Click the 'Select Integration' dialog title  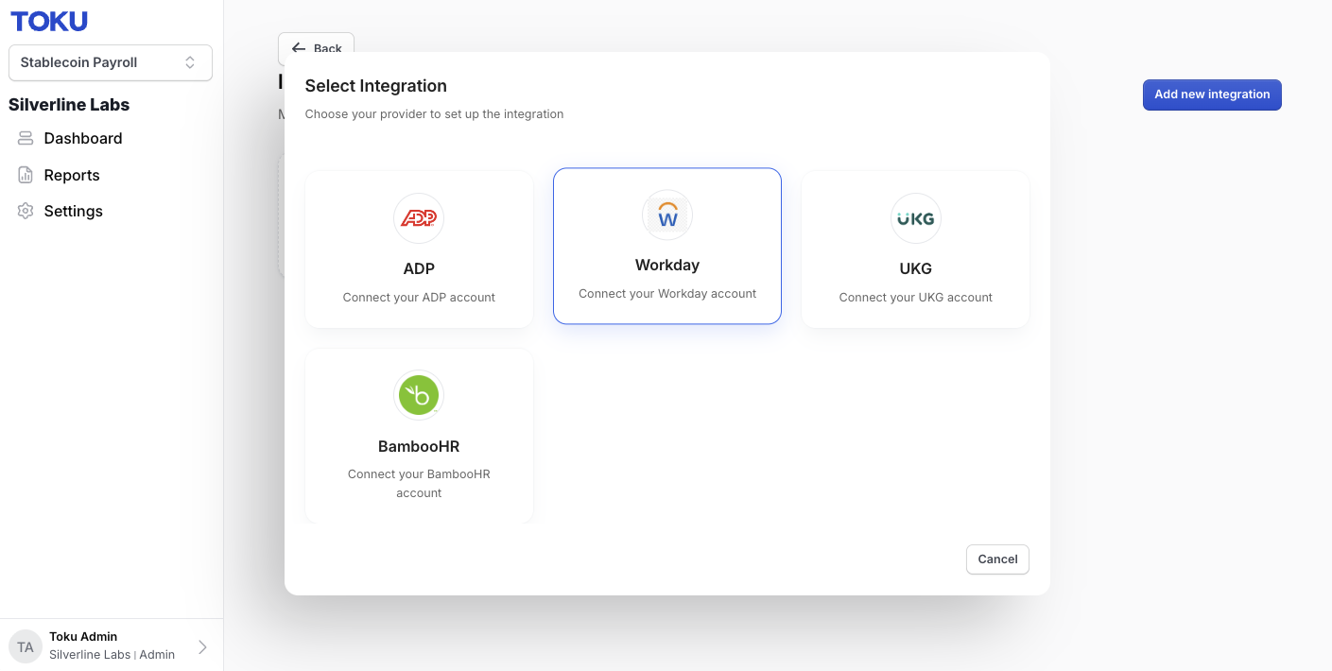(375, 86)
